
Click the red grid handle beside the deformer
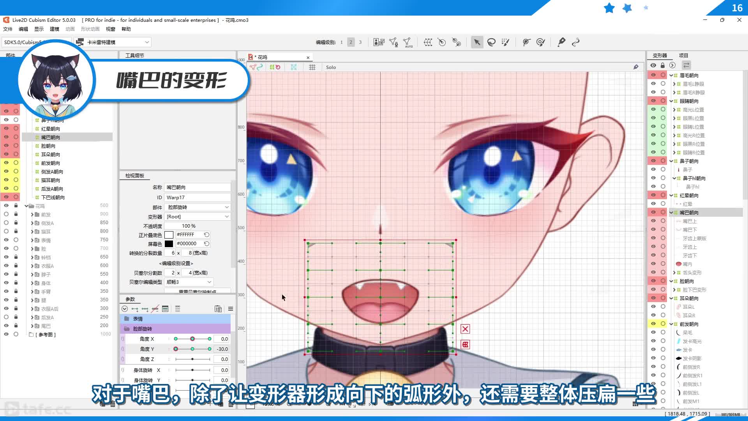[465, 345]
